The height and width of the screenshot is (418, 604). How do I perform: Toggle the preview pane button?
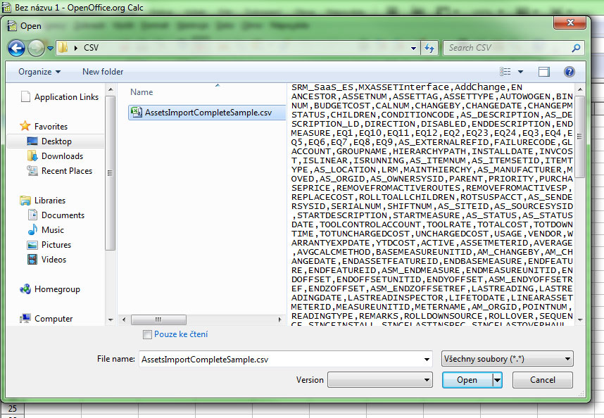coord(544,72)
